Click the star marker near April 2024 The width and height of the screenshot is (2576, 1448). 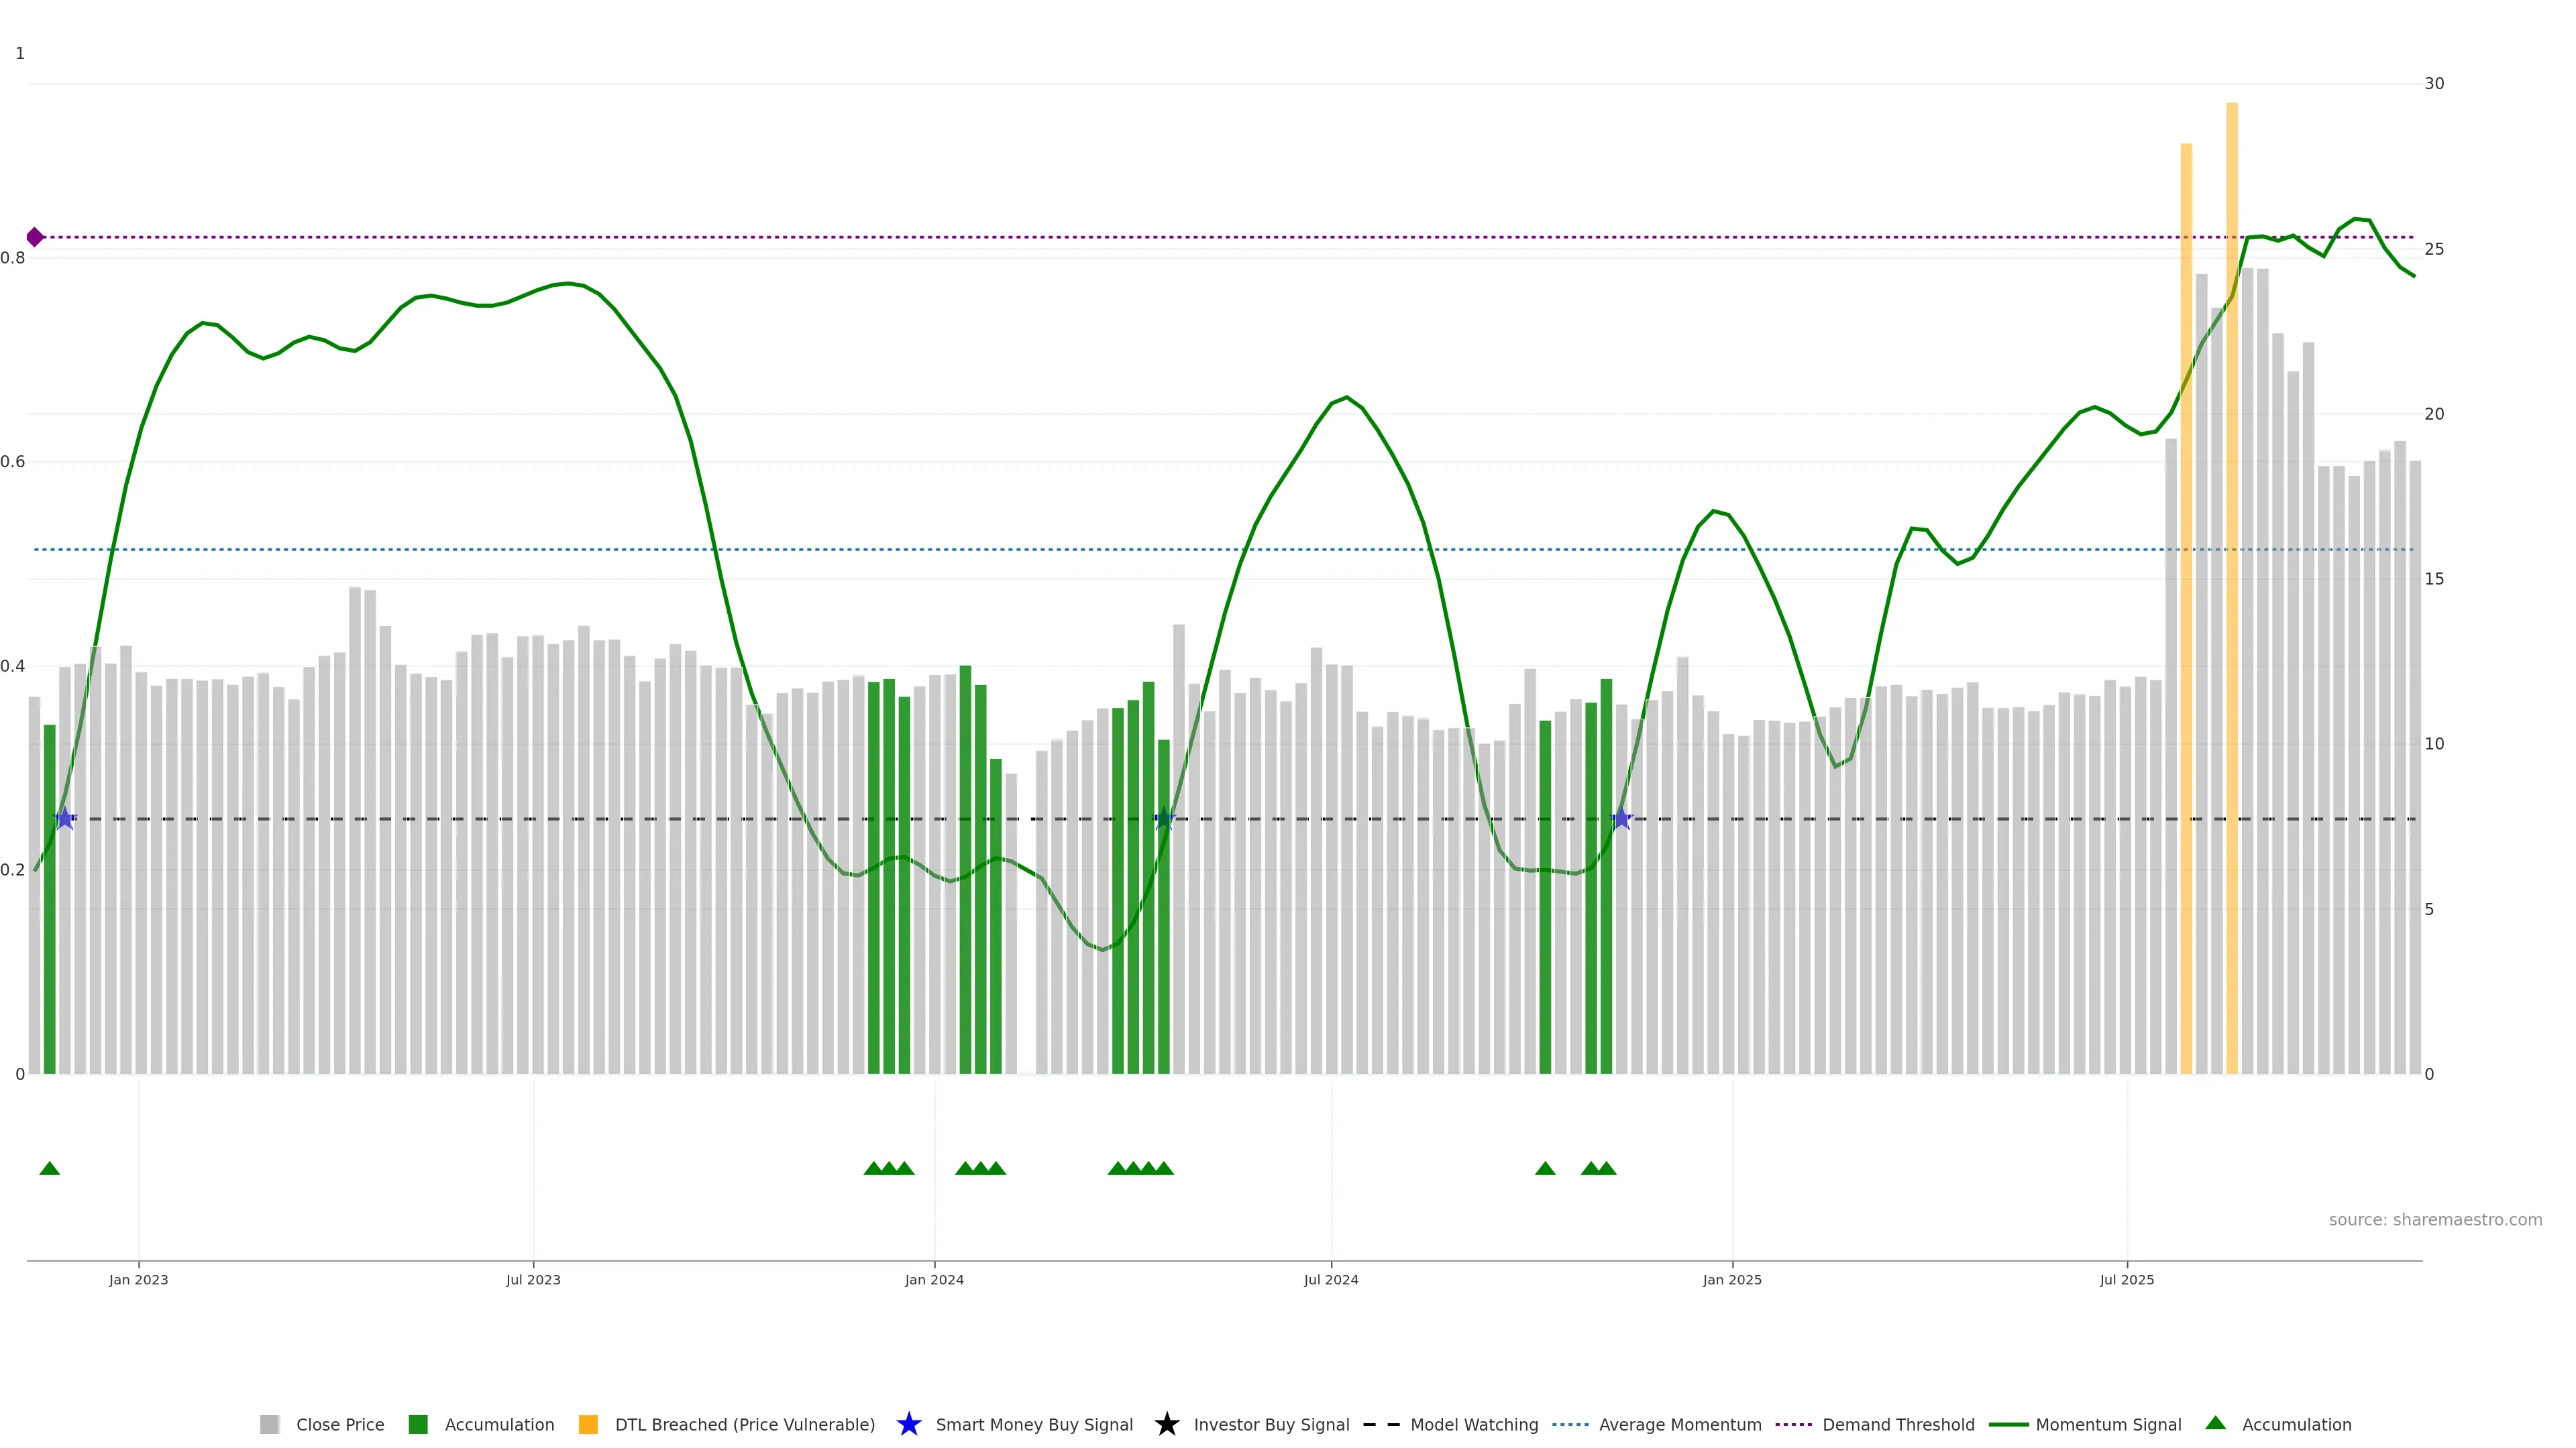(x=1164, y=819)
